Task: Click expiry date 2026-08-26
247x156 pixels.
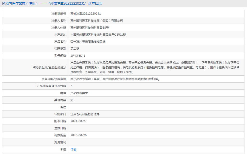Action: (79, 135)
